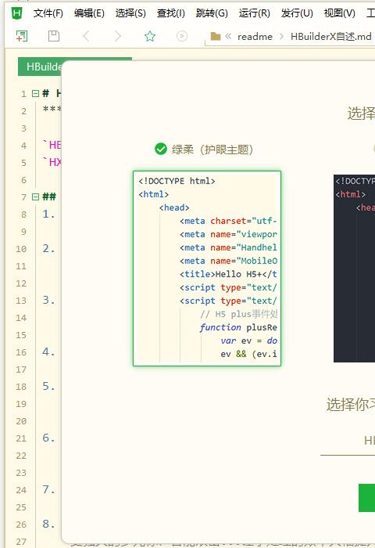Click line number 18 in the gutter
Image resolution: width=375 pixels, height=548 pixels.
pos(21,387)
